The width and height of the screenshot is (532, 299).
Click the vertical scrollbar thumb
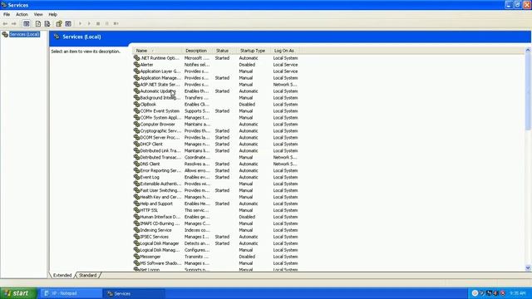pos(528,91)
